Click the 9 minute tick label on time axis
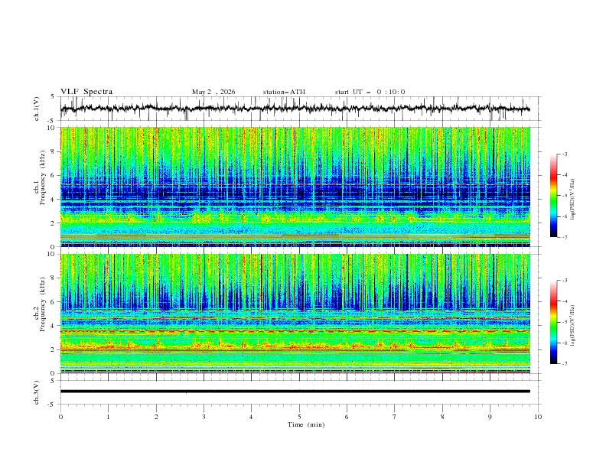The height and width of the screenshot is (468, 606). click(490, 417)
